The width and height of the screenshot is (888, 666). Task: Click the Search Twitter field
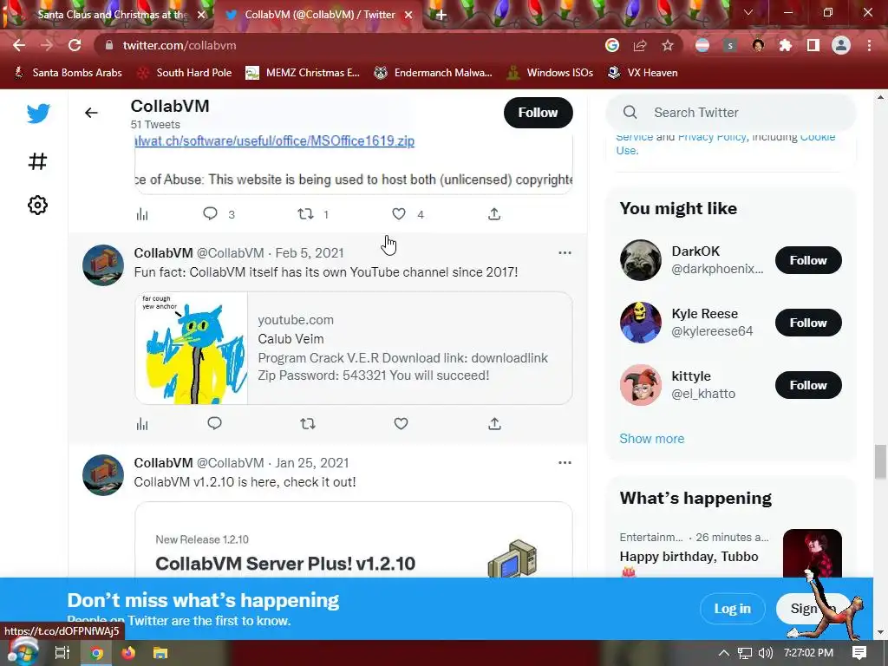[x=731, y=113]
